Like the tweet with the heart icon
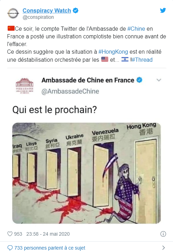173x251 pixels. click(x=10, y=234)
